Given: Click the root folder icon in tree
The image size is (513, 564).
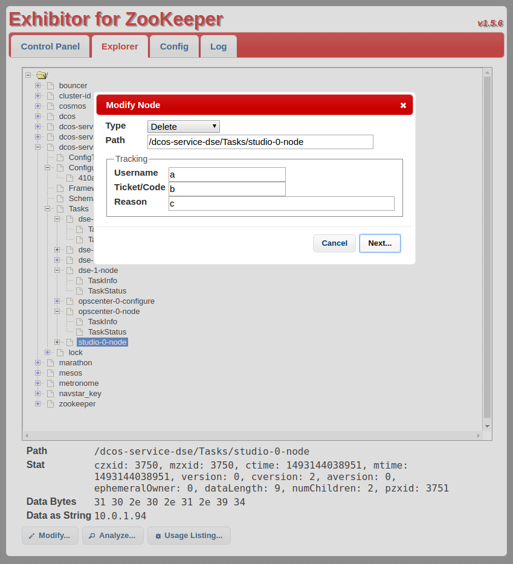Looking at the screenshot, I should pyautogui.click(x=41, y=75).
